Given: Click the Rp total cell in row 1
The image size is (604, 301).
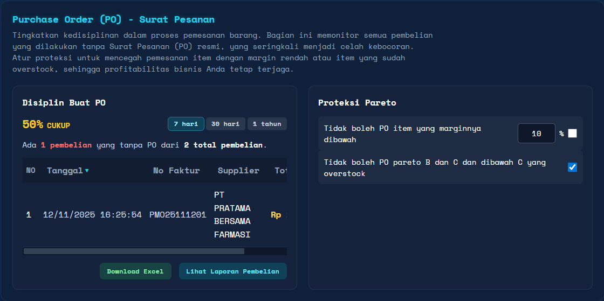Looking at the screenshot, I should (x=276, y=215).
